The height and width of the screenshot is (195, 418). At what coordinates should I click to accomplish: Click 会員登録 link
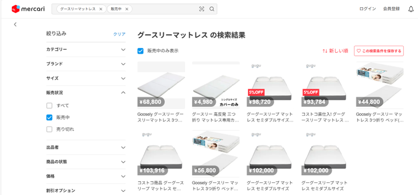[391, 9]
